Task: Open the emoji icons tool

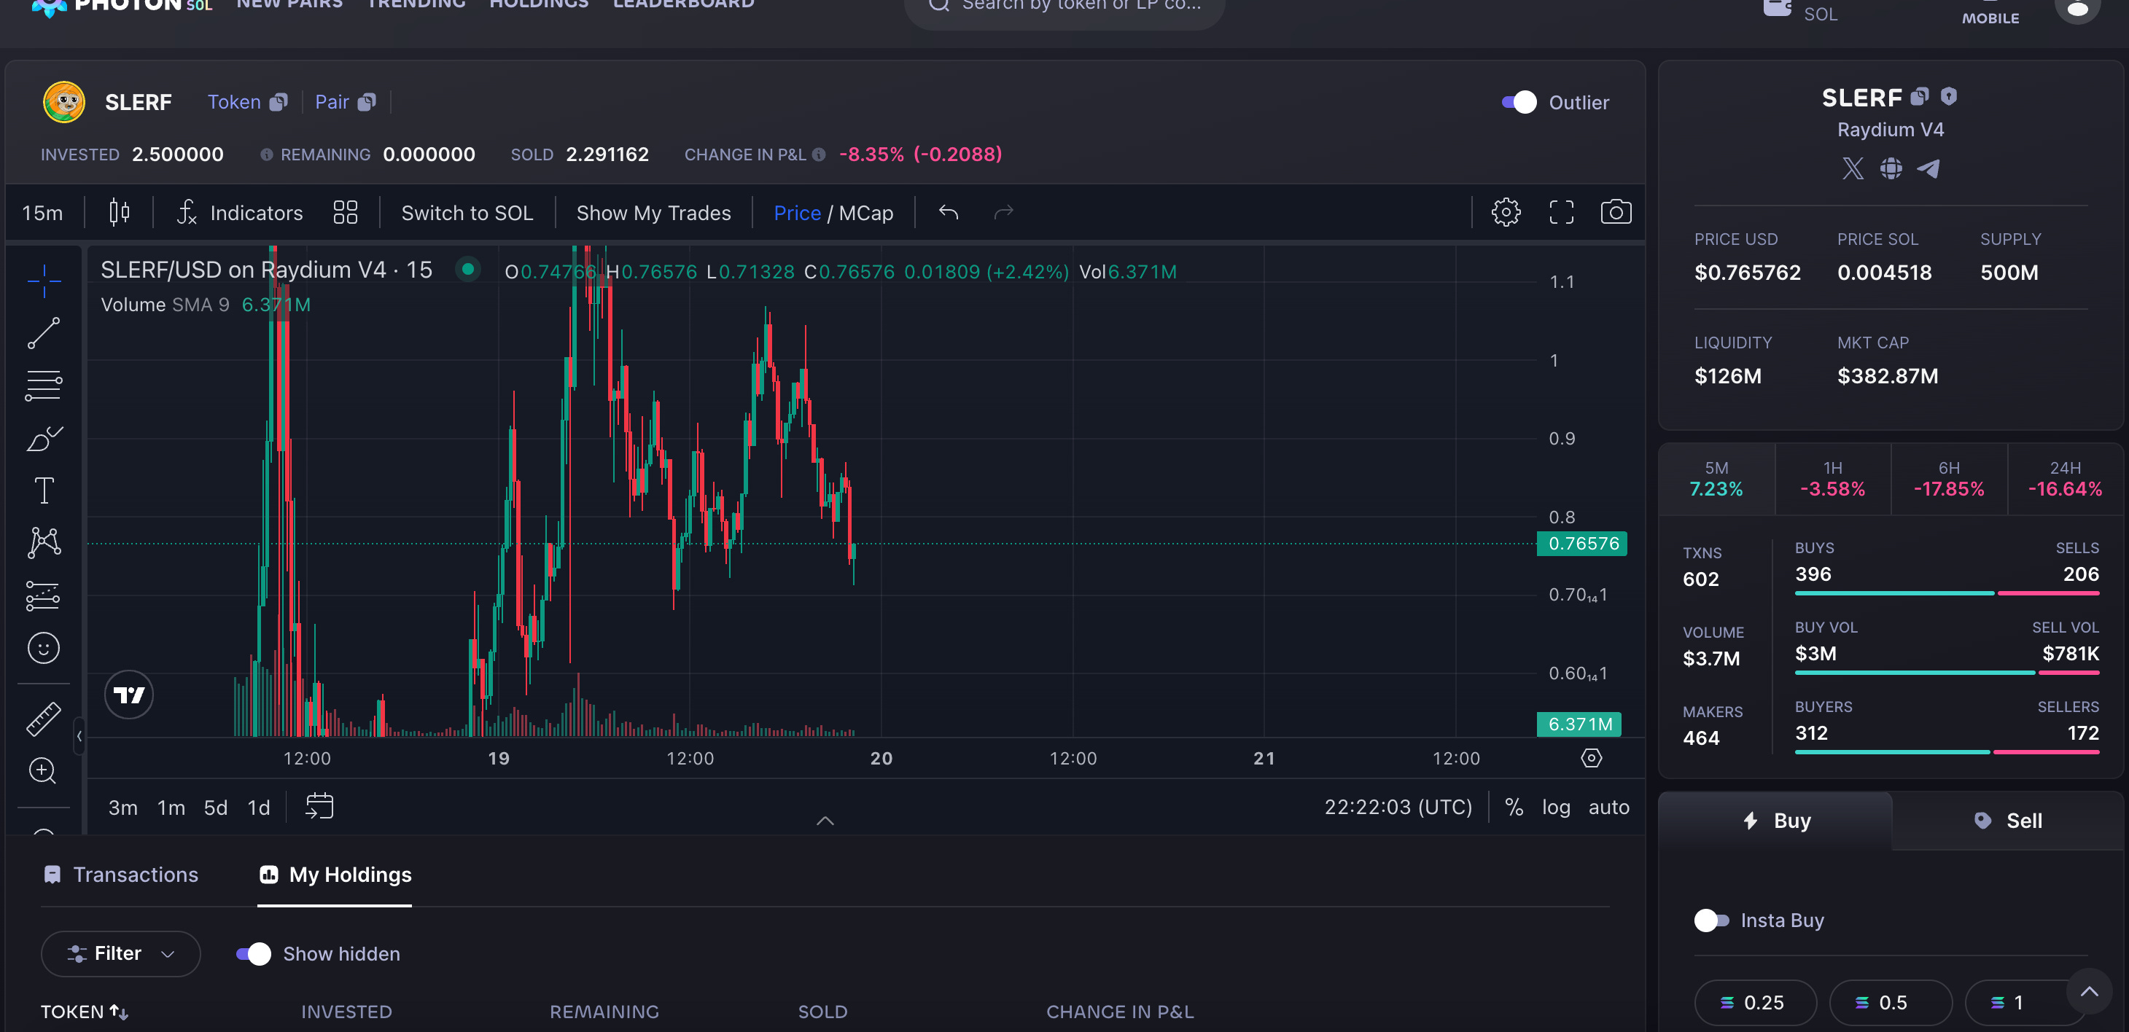Action: pyautogui.click(x=44, y=648)
